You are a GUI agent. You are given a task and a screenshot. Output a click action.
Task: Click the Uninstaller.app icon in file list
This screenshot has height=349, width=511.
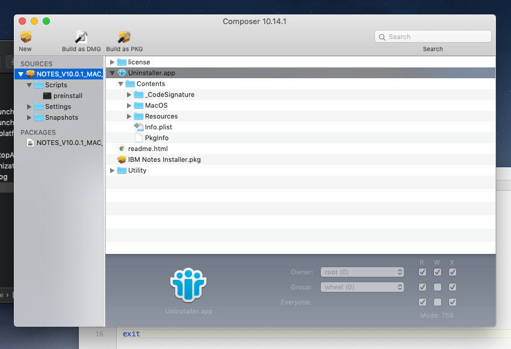[122, 73]
